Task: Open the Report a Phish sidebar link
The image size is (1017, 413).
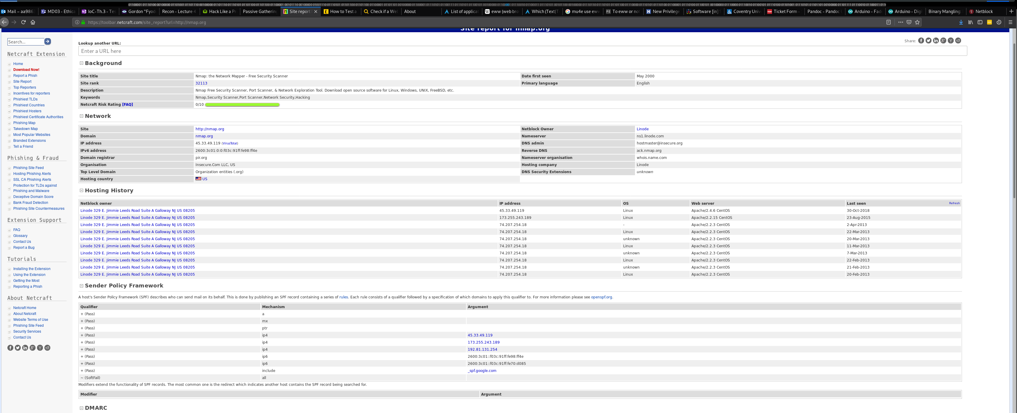Action: 25,76
